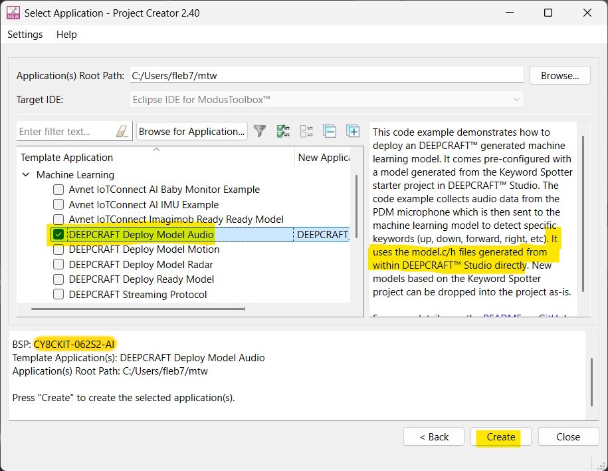This screenshot has height=471, width=608.
Task: Minimize the Project Creator window
Action: (x=510, y=13)
